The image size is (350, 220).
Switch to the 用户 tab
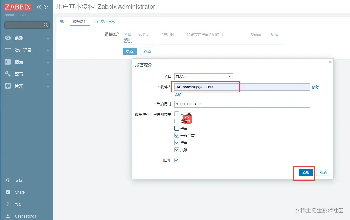pyautogui.click(x=63, y=21)
